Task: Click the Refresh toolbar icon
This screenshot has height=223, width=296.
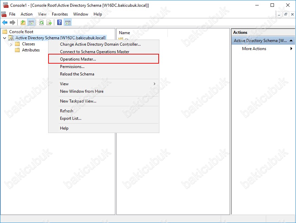Action: coord(41,23)
